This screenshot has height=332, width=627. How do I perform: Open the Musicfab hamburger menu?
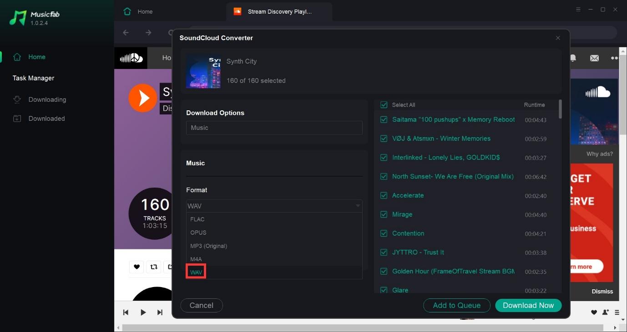[x=578, y=10]
